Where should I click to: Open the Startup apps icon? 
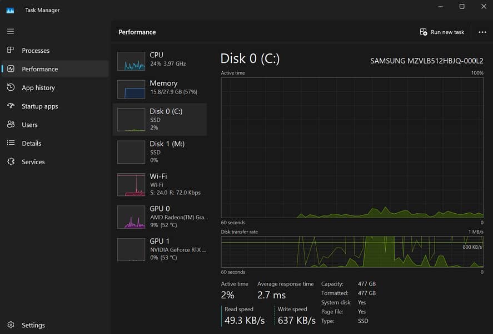(11, 106)
